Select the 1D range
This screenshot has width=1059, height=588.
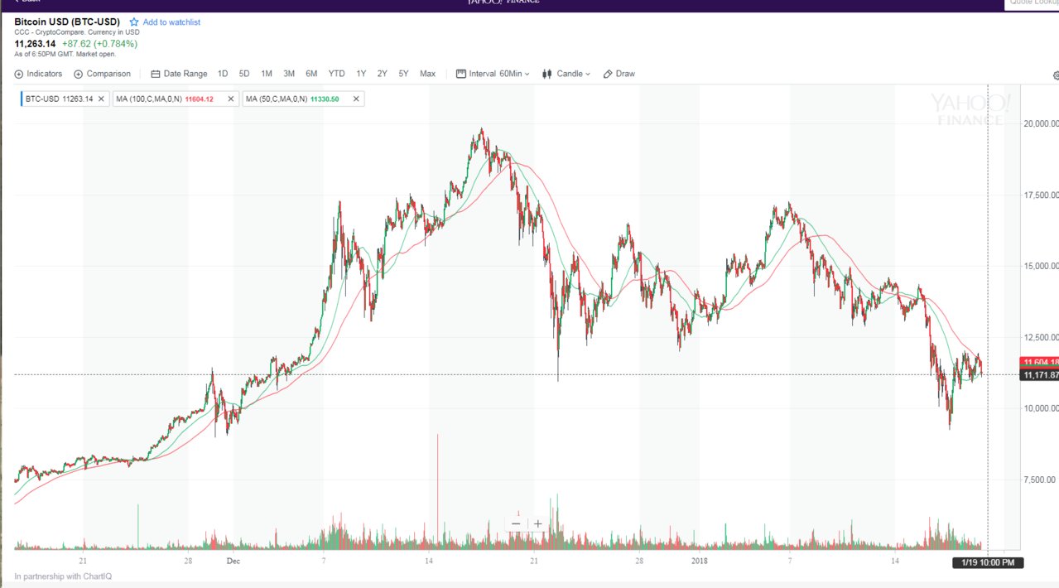coord(223,74)
